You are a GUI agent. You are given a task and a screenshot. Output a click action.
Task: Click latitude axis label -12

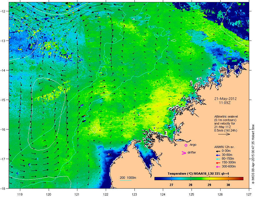point(3,11)
